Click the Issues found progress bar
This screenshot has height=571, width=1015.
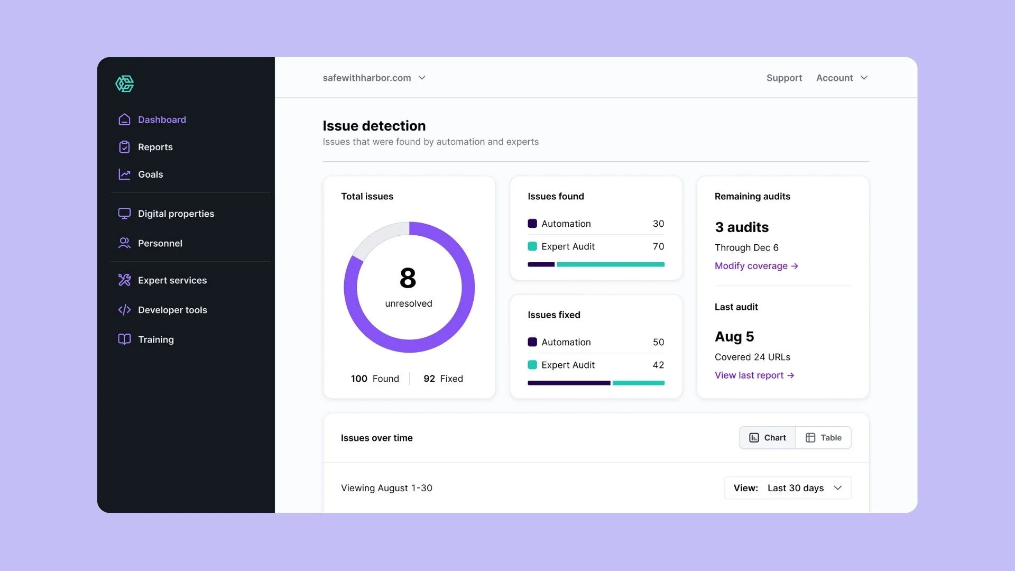(596, 264)
